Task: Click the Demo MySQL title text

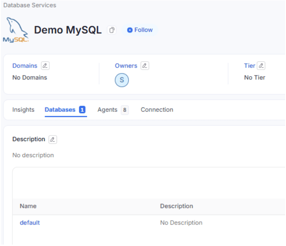Action: [x=68, y=30]
